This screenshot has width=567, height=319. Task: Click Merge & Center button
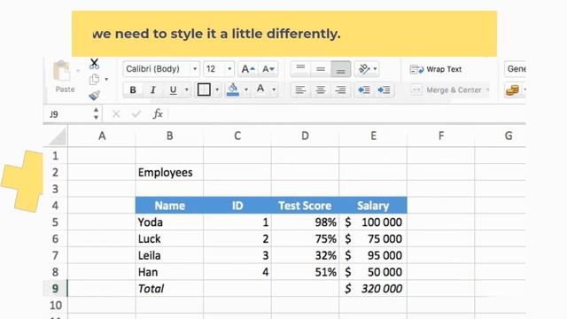[x=447, y=89]
